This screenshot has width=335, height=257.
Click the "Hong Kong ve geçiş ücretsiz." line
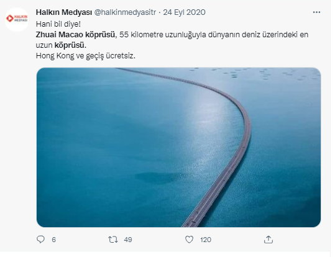(x=86, y=56)
